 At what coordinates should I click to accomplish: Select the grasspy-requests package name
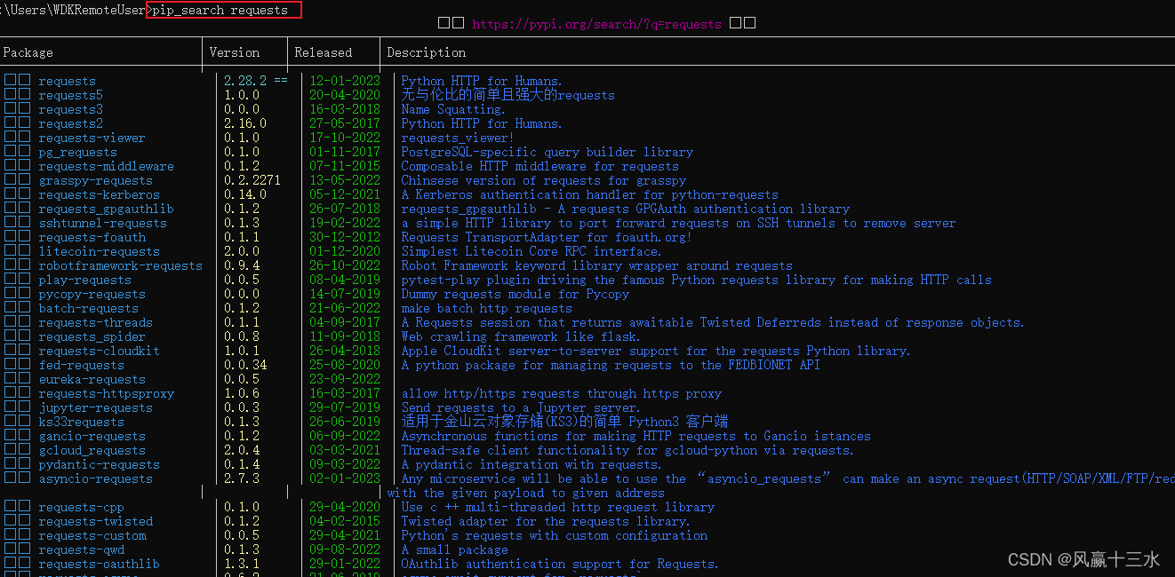pyautogui.click(x=95, y=180)
